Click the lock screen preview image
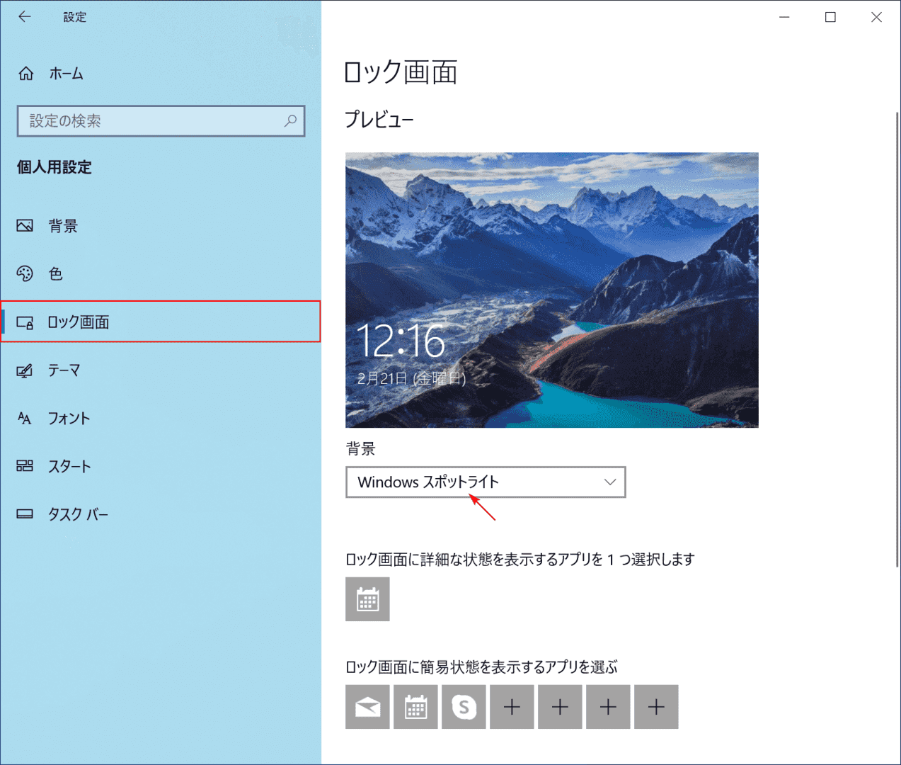 point(552,290)
